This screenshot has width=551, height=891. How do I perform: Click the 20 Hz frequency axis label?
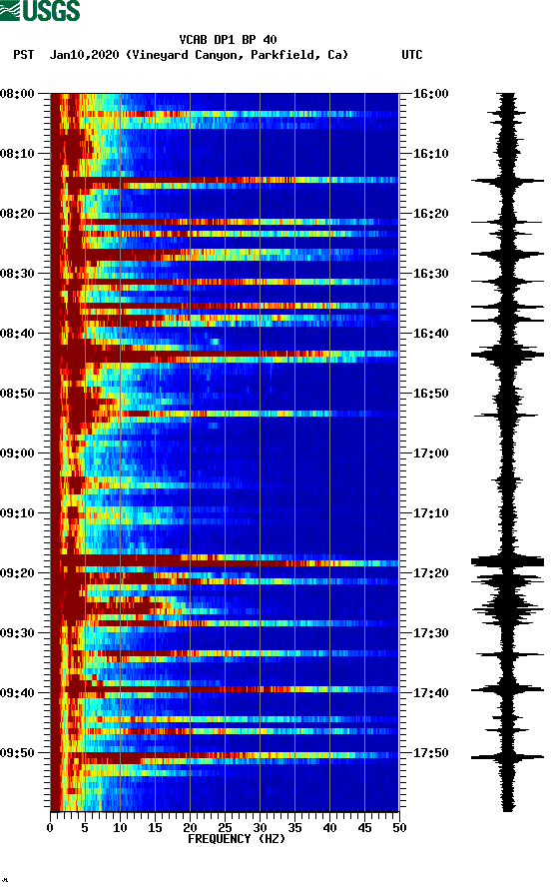coord(190,827)
